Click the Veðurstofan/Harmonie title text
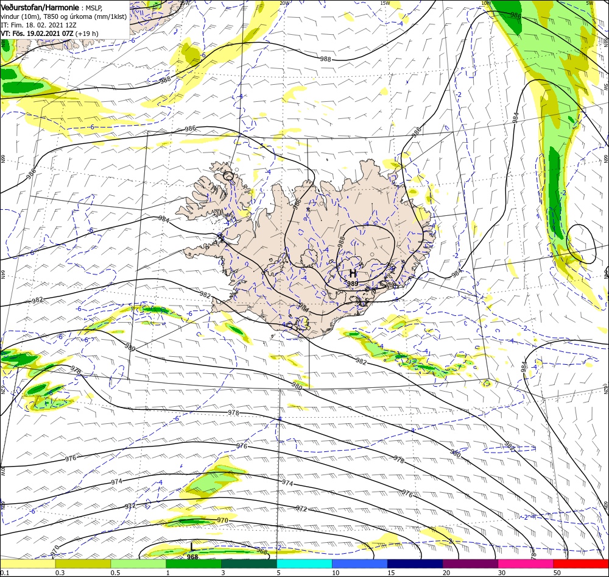 (x=41, y=8)
